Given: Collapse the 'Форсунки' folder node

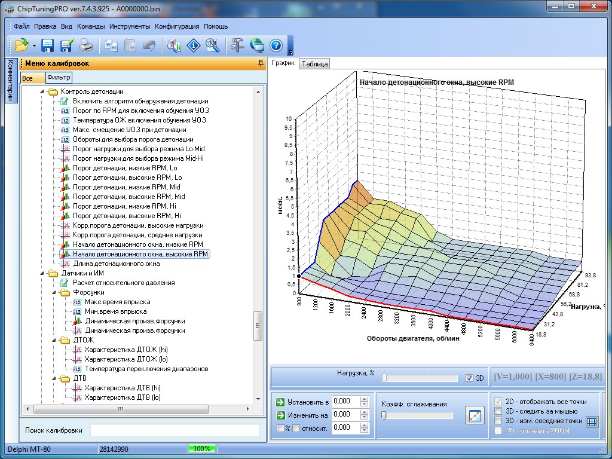Looking at the screenshot, I should 54,293.
